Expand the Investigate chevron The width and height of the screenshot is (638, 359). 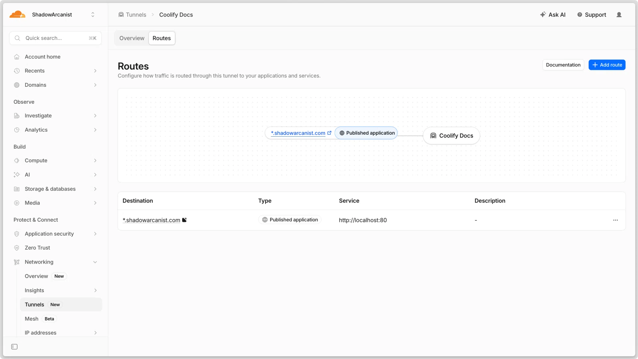pyautogui.click(x=95, y=116)
